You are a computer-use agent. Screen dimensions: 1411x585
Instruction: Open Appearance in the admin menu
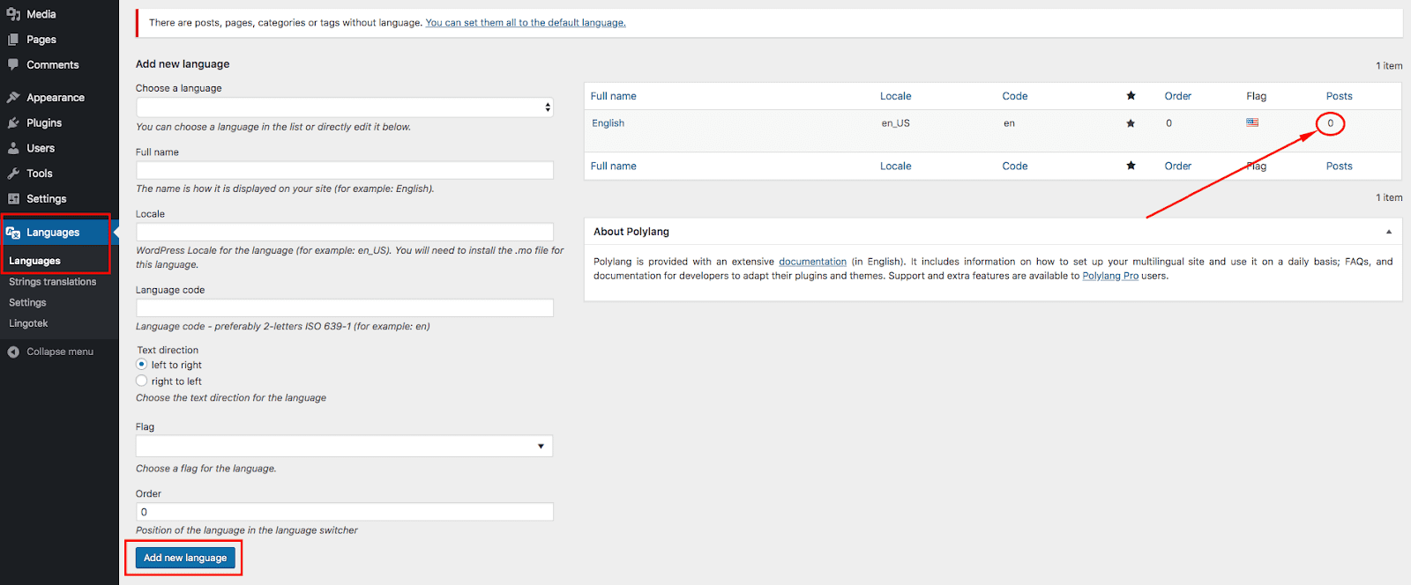(56, 98)
